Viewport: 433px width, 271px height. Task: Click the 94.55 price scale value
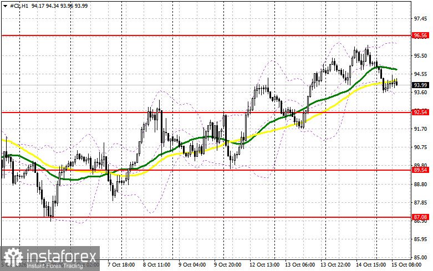tap(420, 74)
